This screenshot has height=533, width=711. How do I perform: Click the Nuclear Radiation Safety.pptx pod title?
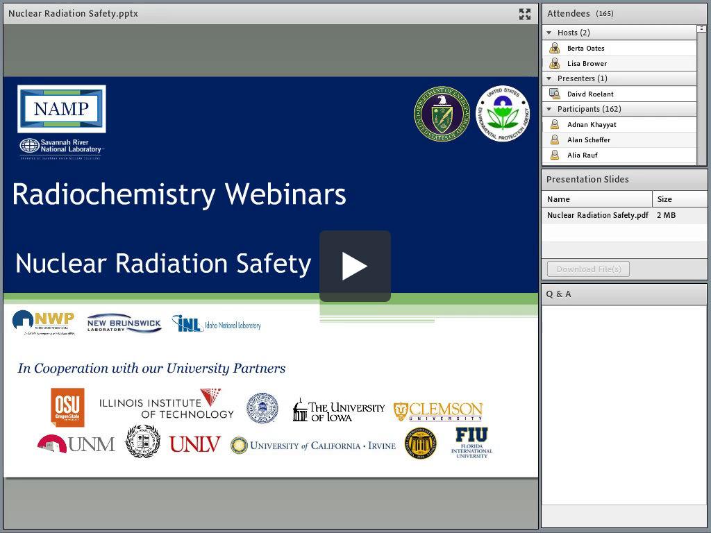[x=73, y=14]
